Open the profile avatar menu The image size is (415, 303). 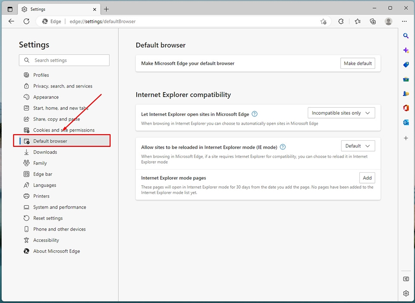click(x=388, y=22)
